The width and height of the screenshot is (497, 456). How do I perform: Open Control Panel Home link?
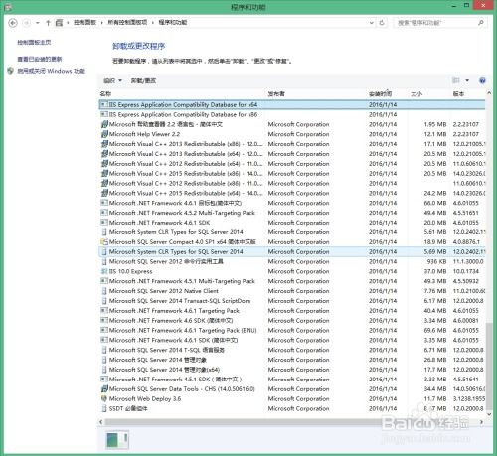coord(34,42)
